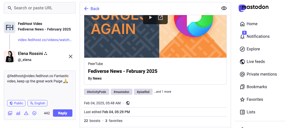Focus the Search or paste URL field
The width and height of the screenshot is (285, 128).
(40, 8)
